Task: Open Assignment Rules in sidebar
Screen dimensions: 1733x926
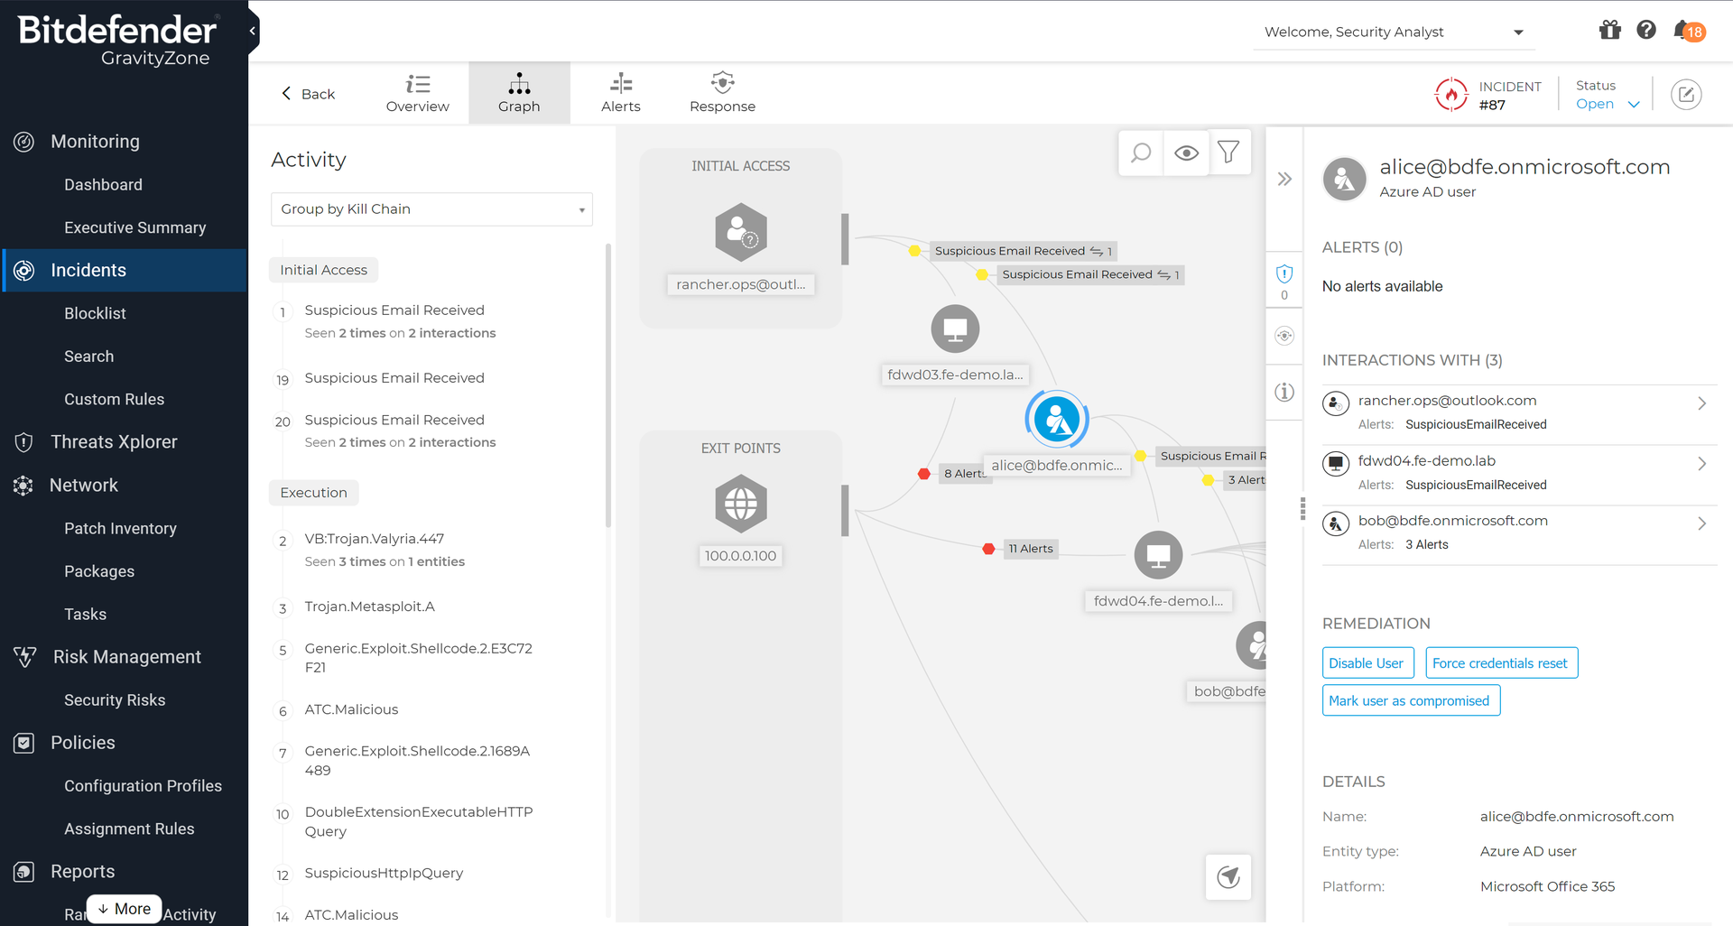Action: tap(129, 829)
